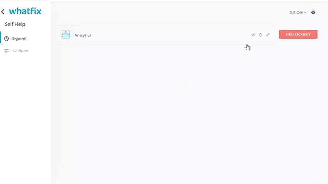Click the Self Help heading

[15, 24]
